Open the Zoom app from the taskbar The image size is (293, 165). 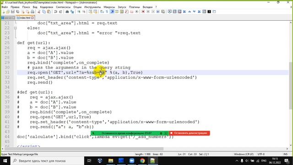(132, 161)
